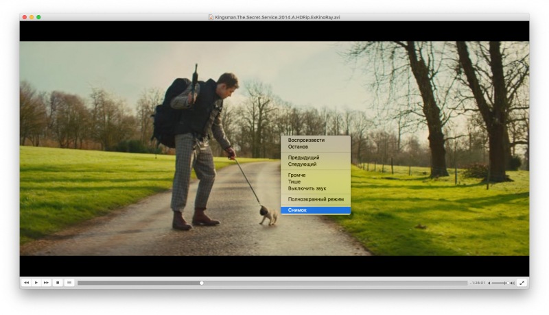549x315 pixels.
Task: Click Выключить звук menu entry
Action: point(316,188)
